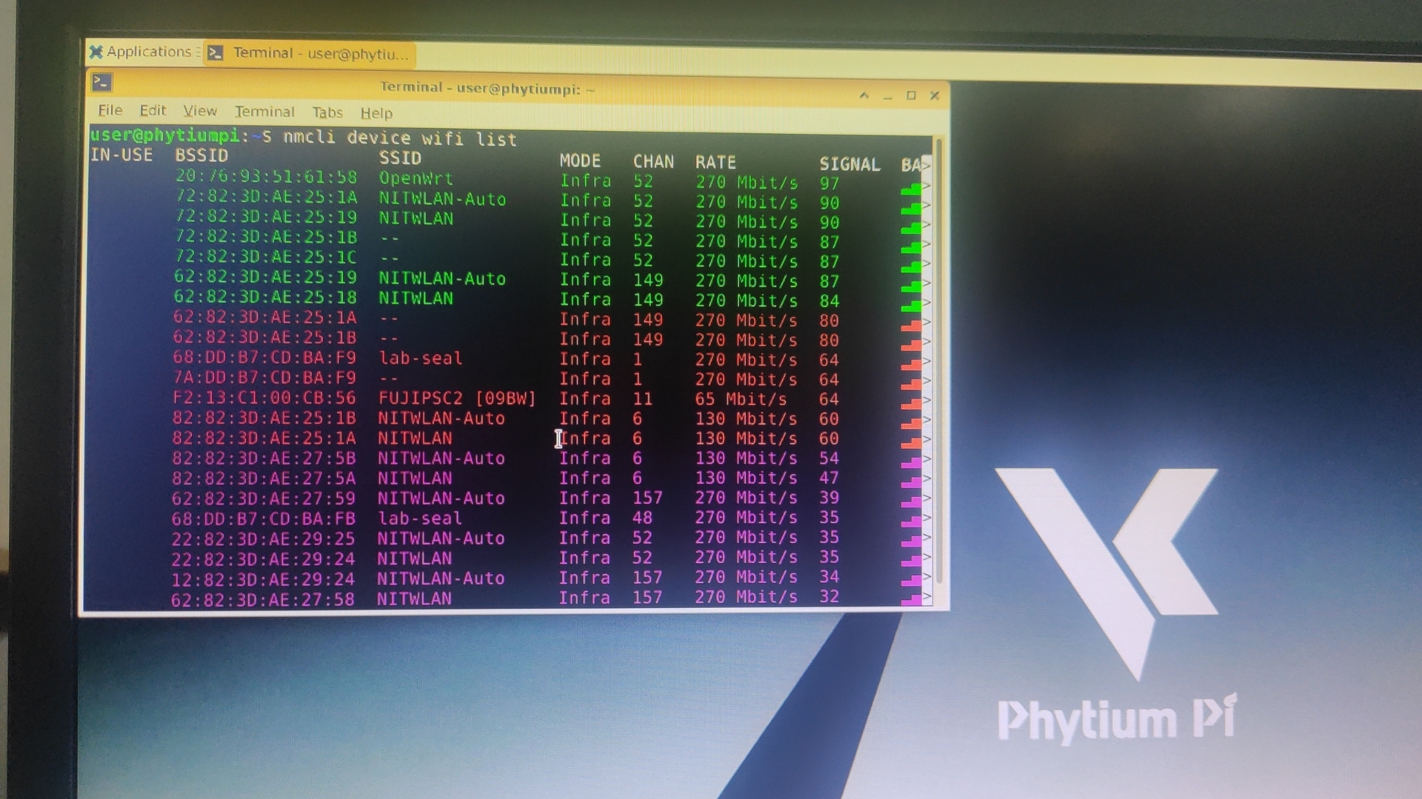The image size is (1422, 799).
Task: Click BSSID 20:76:93:51:61:58
Action: 267,178
